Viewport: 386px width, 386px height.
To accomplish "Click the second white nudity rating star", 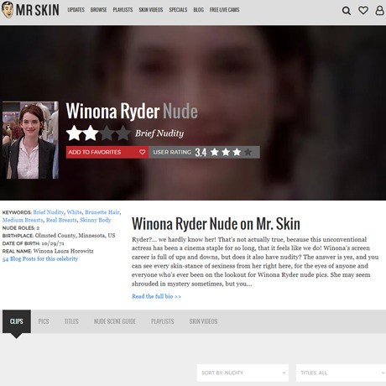I will click(91, 133).
